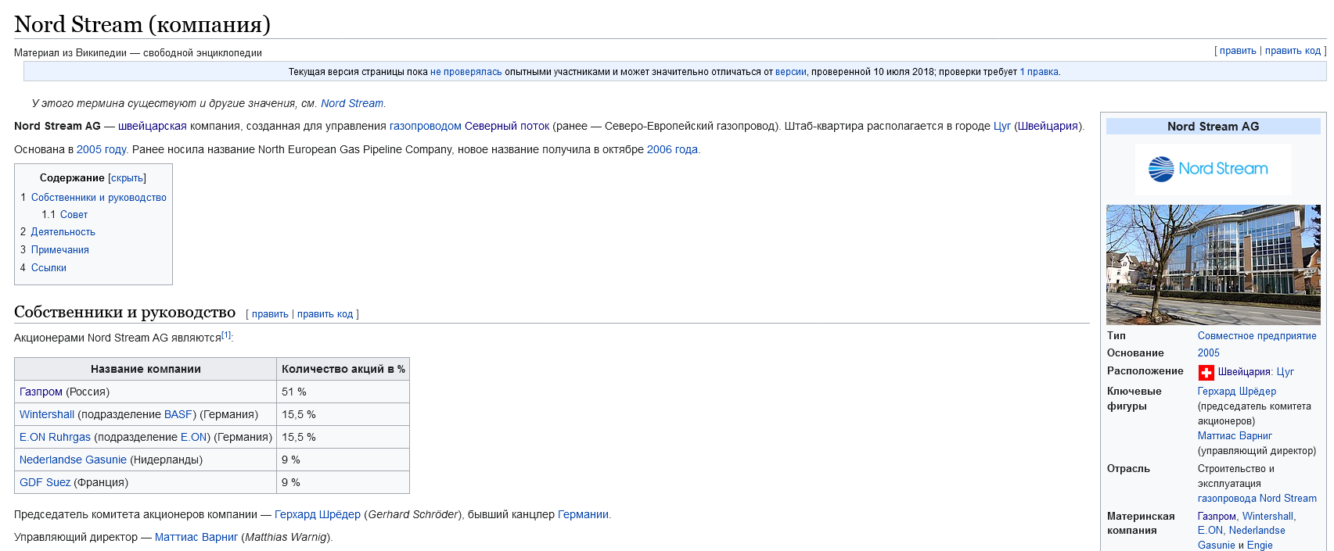Click top-right править link
Screen dimensions: 1334x551
[1238, 51]
